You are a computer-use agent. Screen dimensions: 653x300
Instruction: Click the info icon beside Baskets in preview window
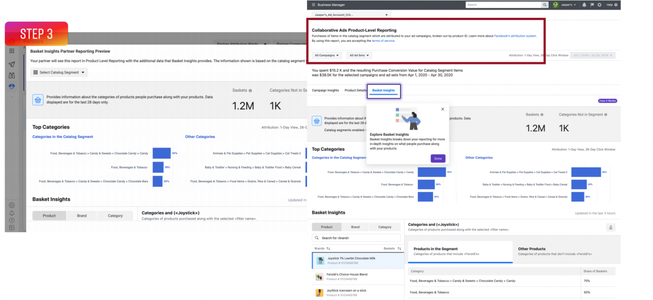point(250,90)
